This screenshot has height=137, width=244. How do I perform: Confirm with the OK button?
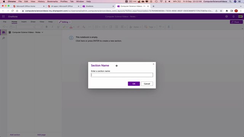pyautogui.click(x=134, y=84)
